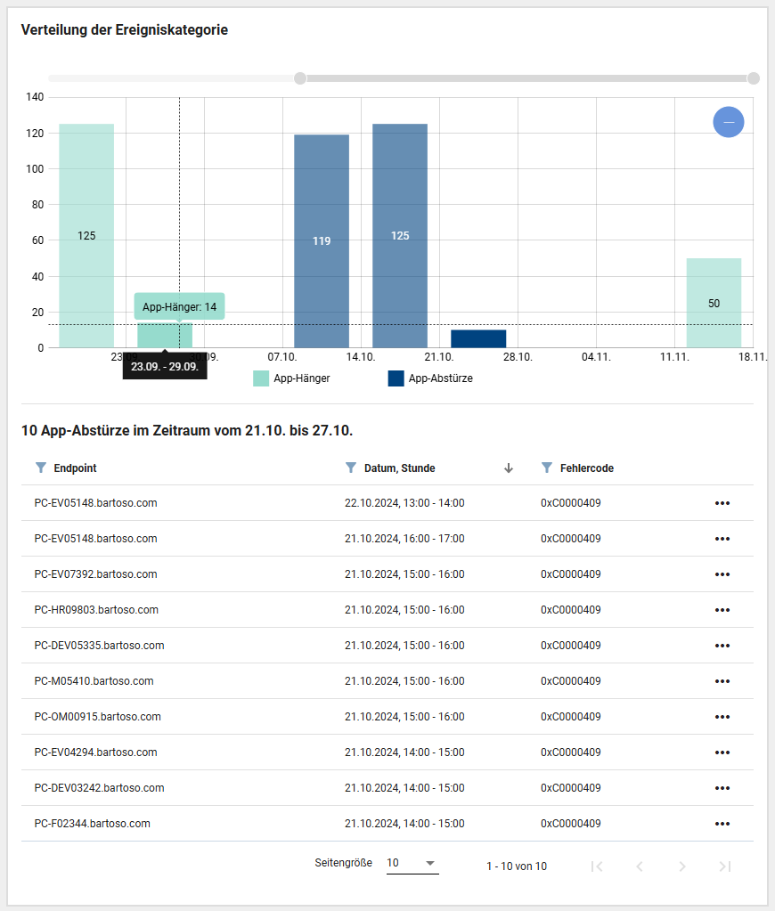
Task: Toggle the App-Abstürze legend series
Action: pyautogui.click(x=430, y=378)
